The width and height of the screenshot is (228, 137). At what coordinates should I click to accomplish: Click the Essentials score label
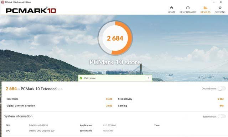(12, 99)
